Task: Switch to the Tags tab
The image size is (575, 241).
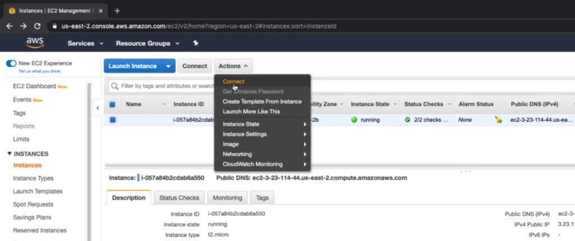Action: pyautogui.click(x=262, y=198)
